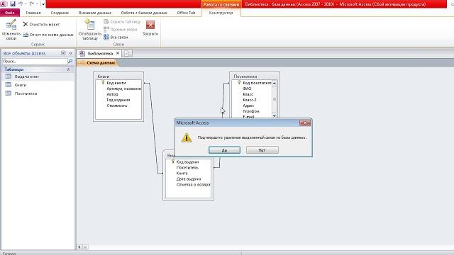Click Прямые связи in ribbon
Screen dimensions: 454x255
pyautogui.click(x=120, y=30)
